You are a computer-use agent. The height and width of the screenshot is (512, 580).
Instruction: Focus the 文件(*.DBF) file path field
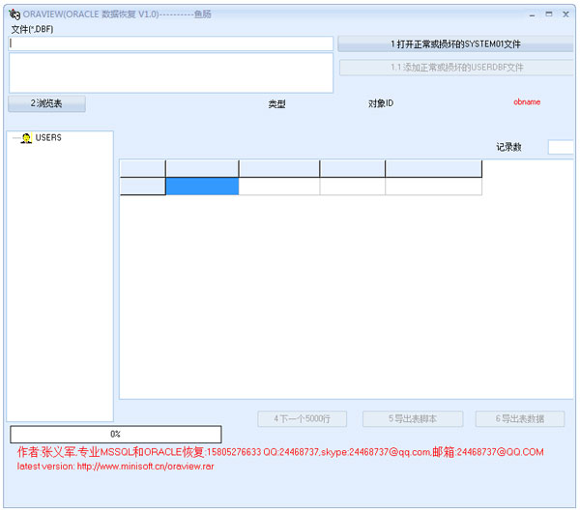(x=171, y=43)
